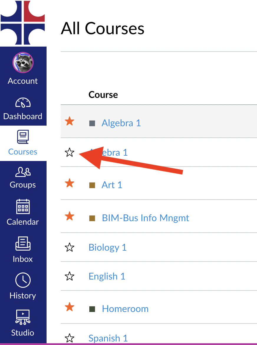Click the Homeroom green color square
The image size is (257, 345).
pyautogui.click(x=92, y=309)
